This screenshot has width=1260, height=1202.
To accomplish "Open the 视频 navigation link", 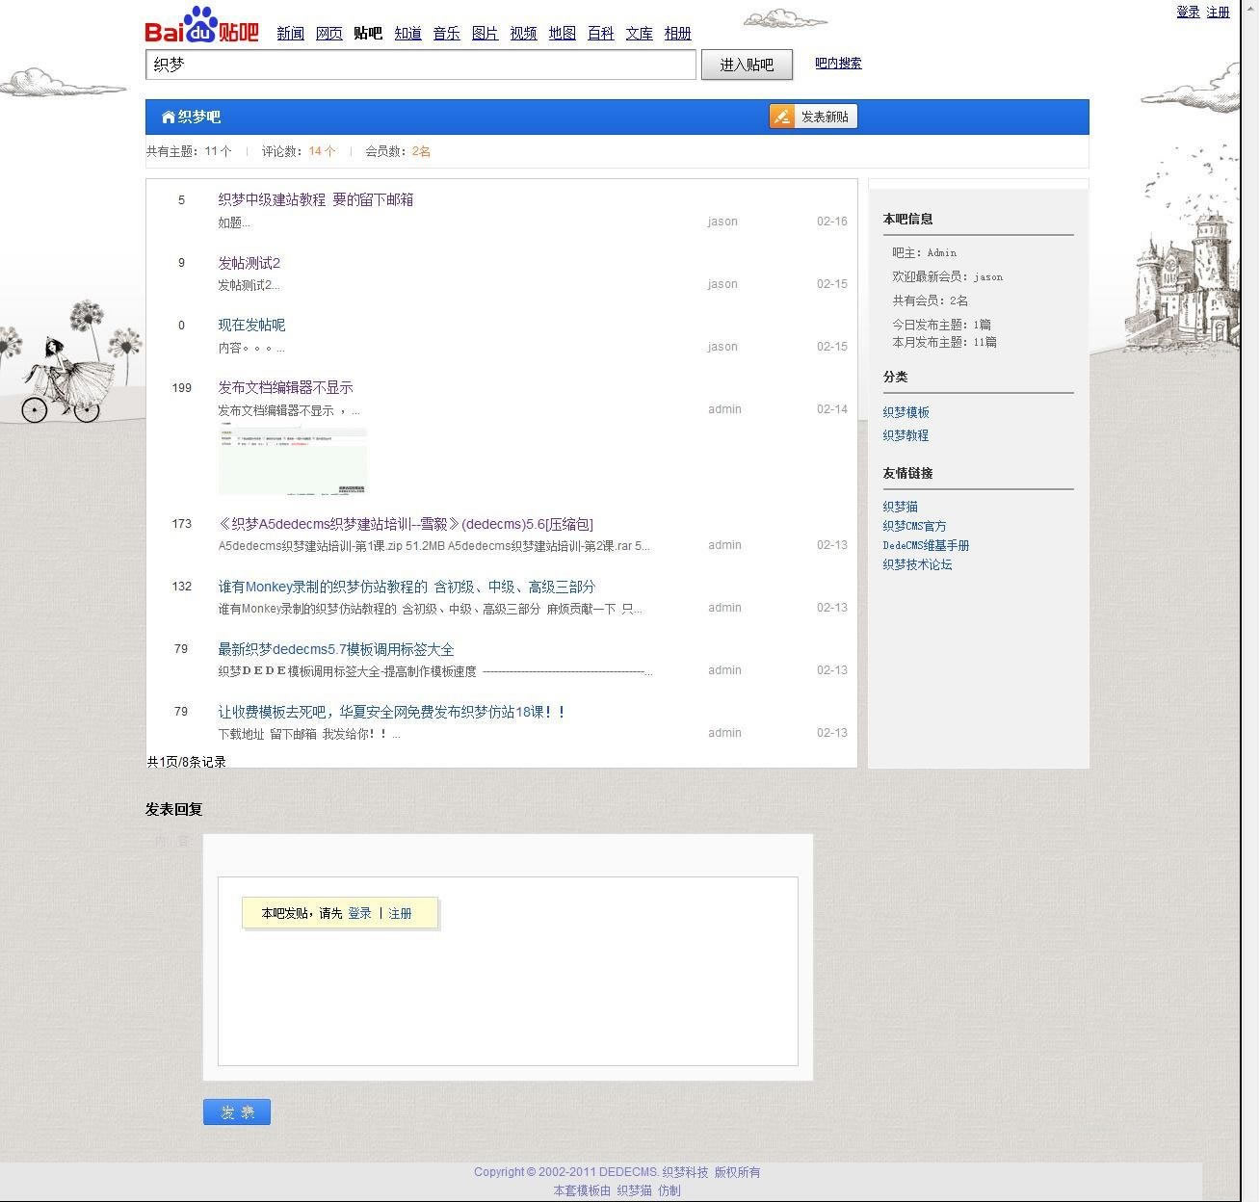I will (523, 34).
